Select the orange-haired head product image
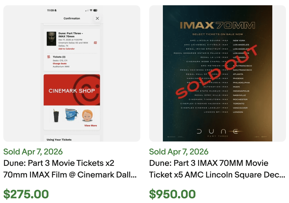289x203 pixels. [x=88, y=115]
